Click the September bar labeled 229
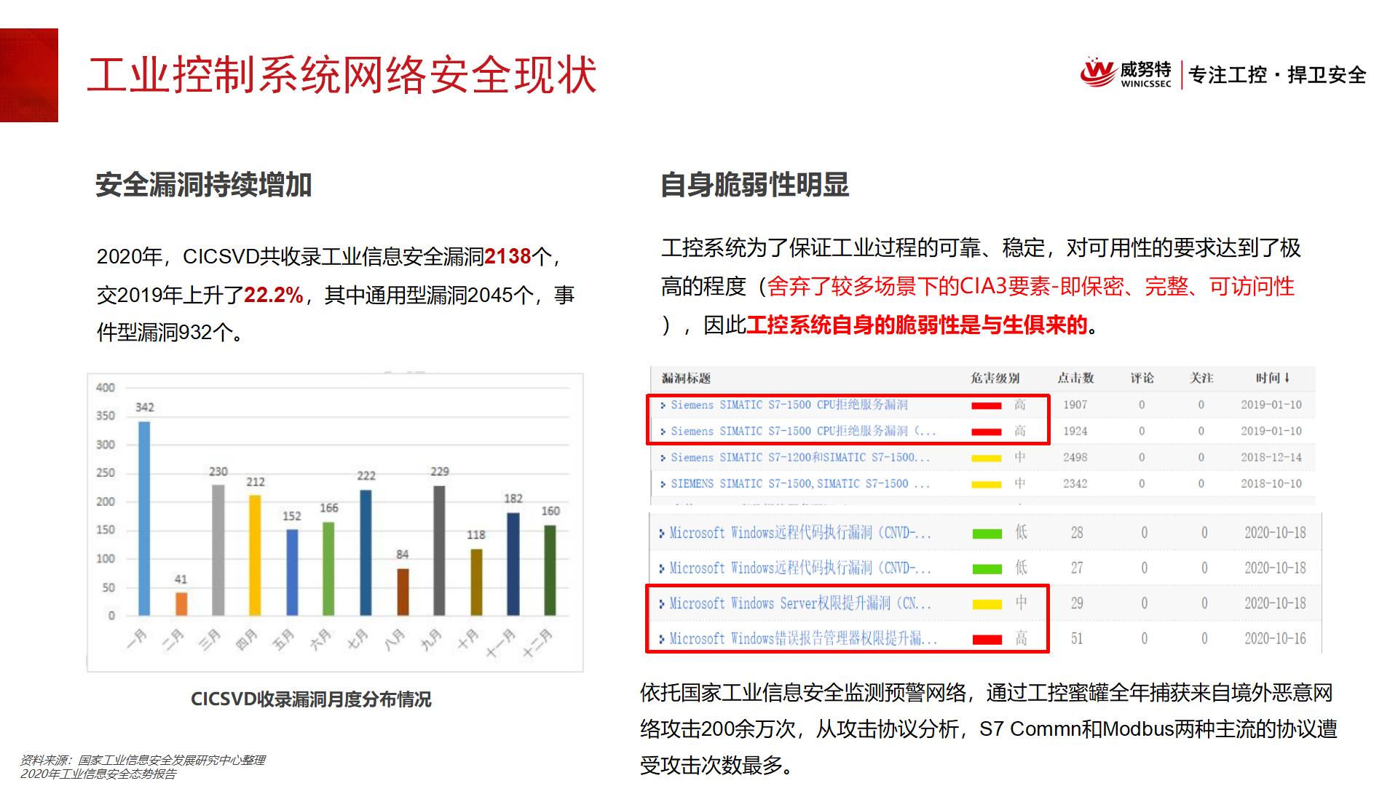This screenshot has height=786, width=1398. [x=439, y=550]
